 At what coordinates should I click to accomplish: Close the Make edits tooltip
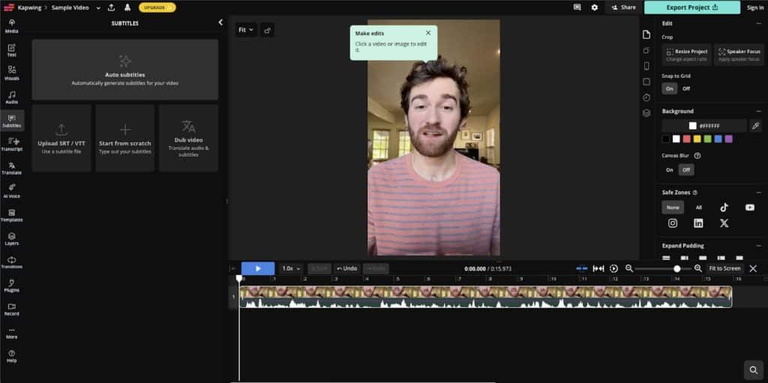pyautogui.click(x=428, y=33)
